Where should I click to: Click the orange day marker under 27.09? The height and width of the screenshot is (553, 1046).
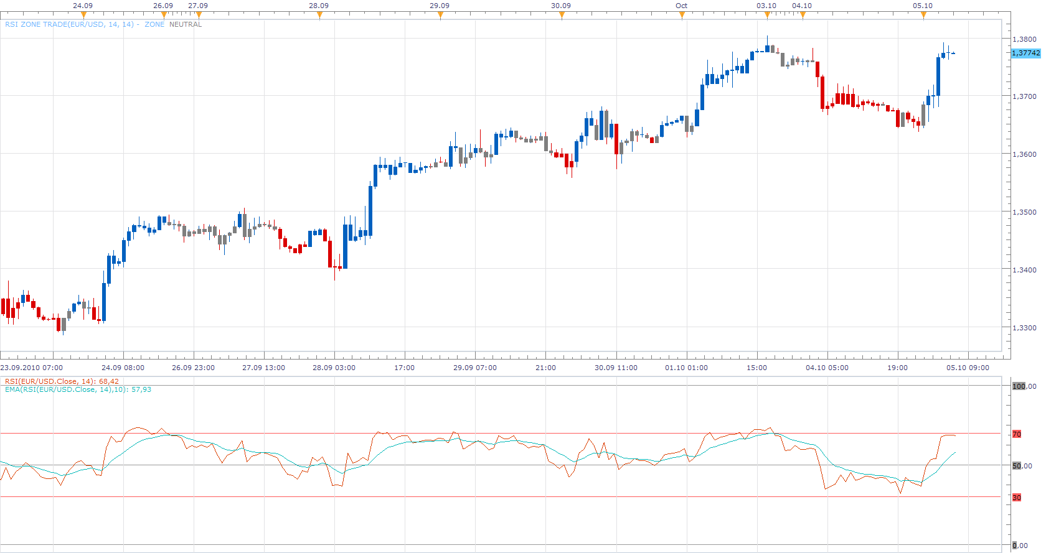[199, 16]
